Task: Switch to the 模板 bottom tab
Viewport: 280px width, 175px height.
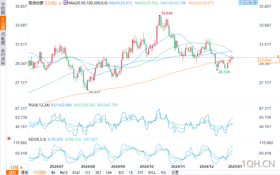Action: pyautogui.click(x=25, y=173)
